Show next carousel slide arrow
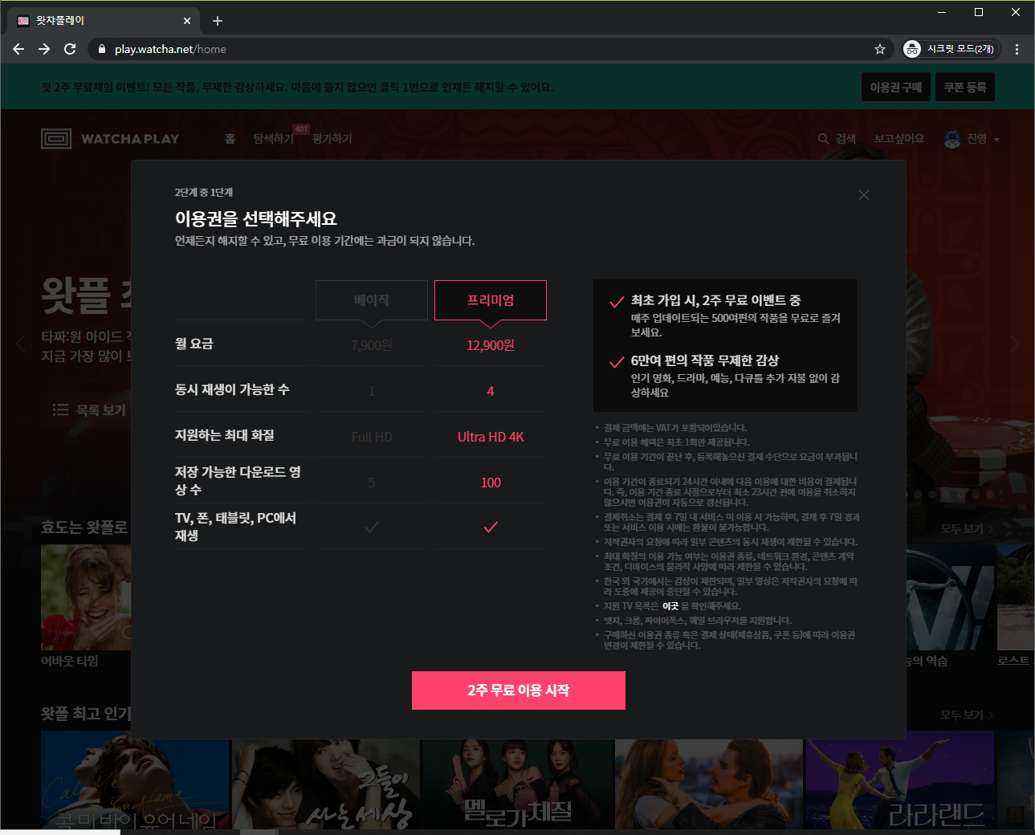This screenshot has height=835, width=1035. click(x=1014, y=344)
